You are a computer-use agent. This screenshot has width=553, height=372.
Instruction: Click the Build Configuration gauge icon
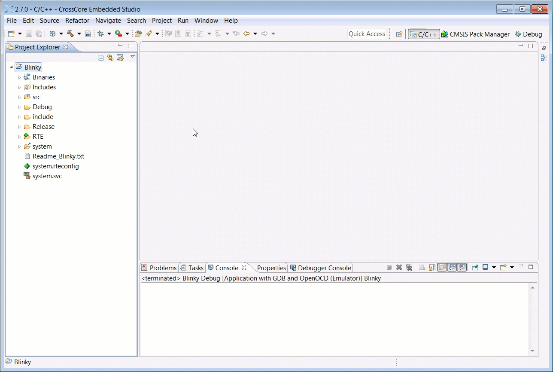click(53, 34)
